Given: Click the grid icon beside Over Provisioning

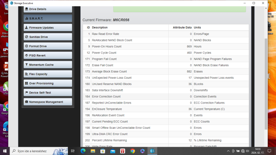Looking at the screenshot, I should pos(27,83).
